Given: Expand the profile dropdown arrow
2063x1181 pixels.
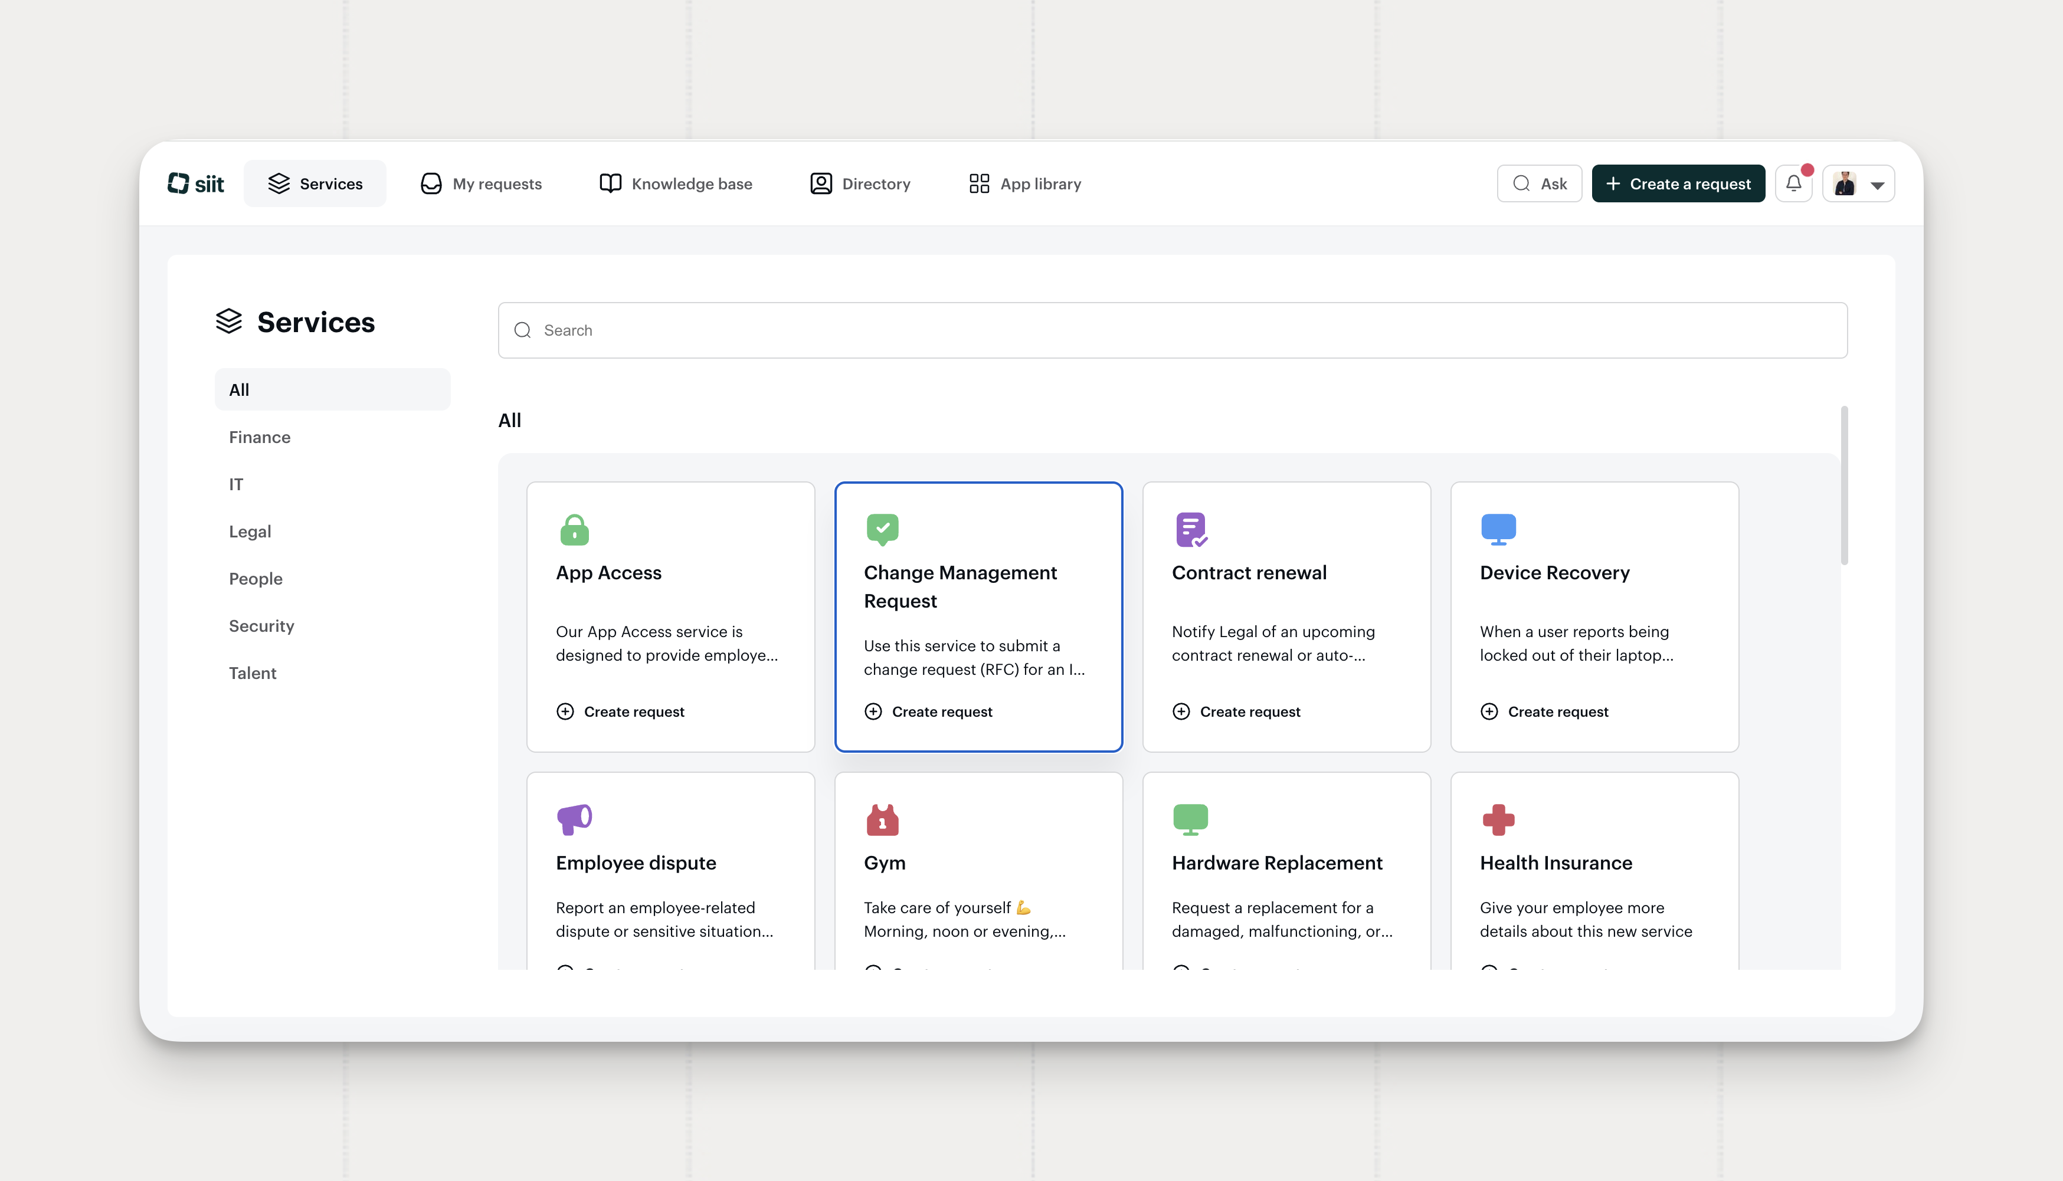Looking at the screenshot, I should point(1877,185).
